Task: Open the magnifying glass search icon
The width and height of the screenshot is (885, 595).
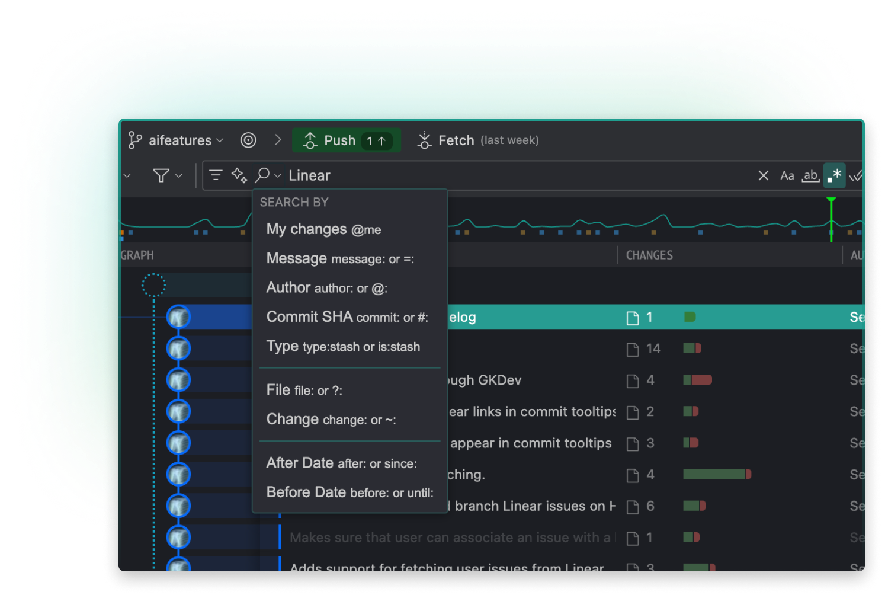Action: click(x=261, y=175)
